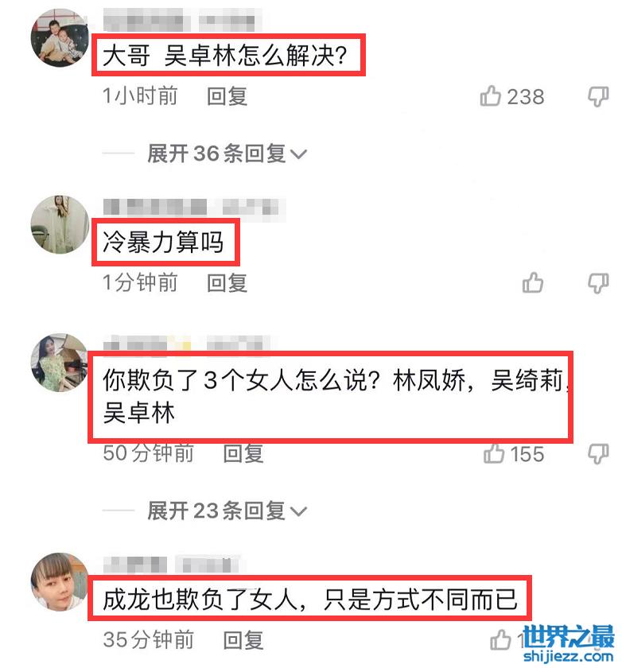This screenshot has height=668, width=622.
Task: Expand the 23 replies thread
Action: pos(226,511)
